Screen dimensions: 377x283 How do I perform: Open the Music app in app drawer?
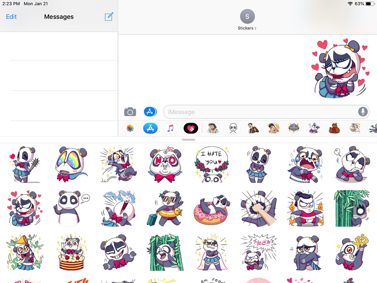(170, 128)
